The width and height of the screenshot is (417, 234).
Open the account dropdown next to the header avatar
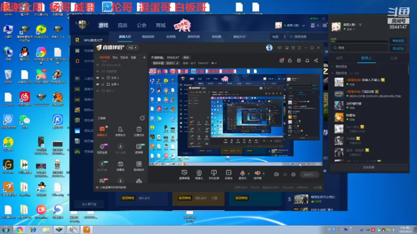[x=303, y=25]
